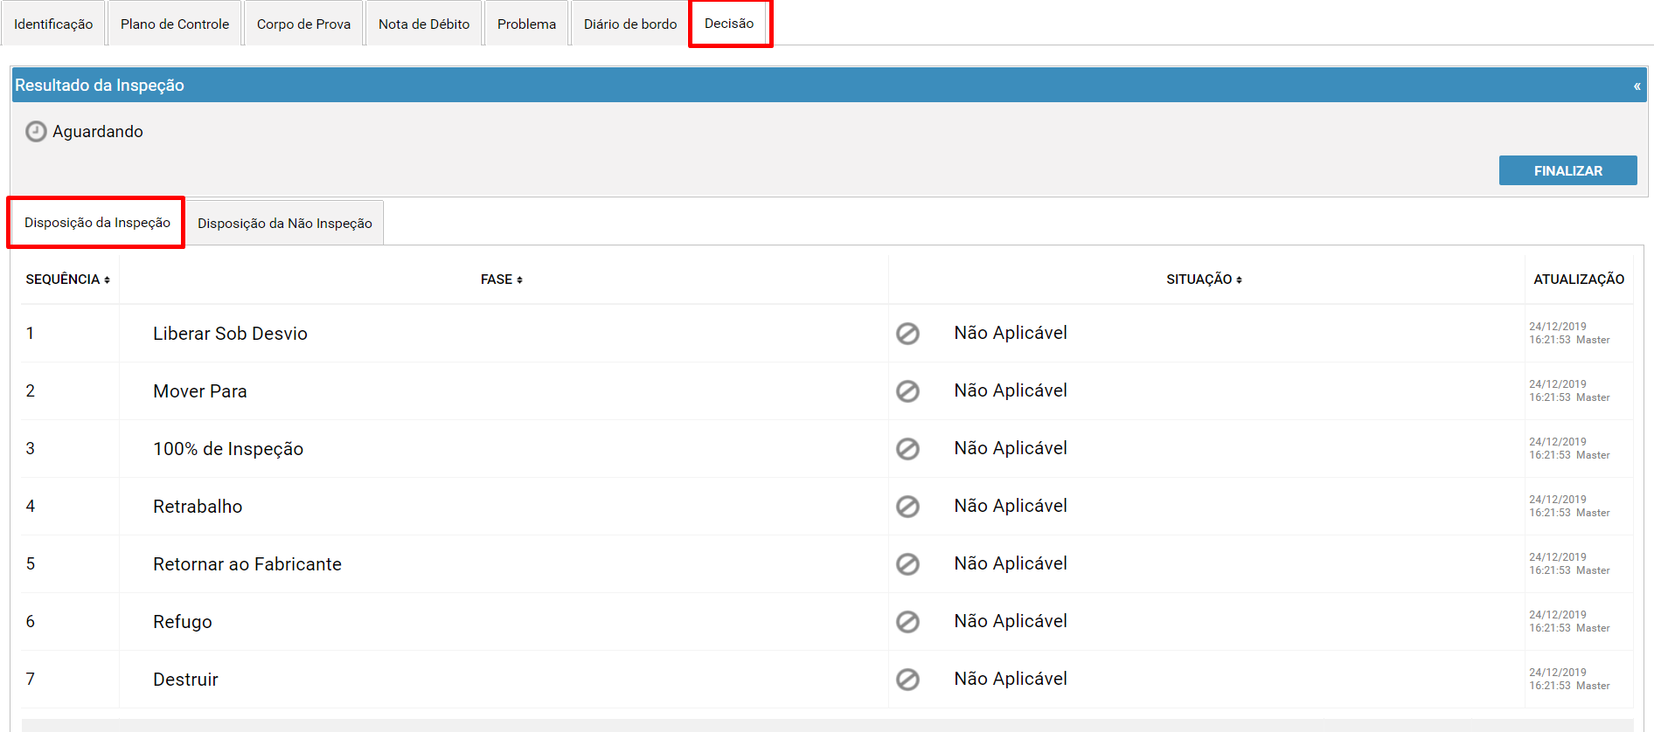1654x732 pixels.
Task: Collapse the Resultado da Inspeção panel
Action: pos(1637,86)
